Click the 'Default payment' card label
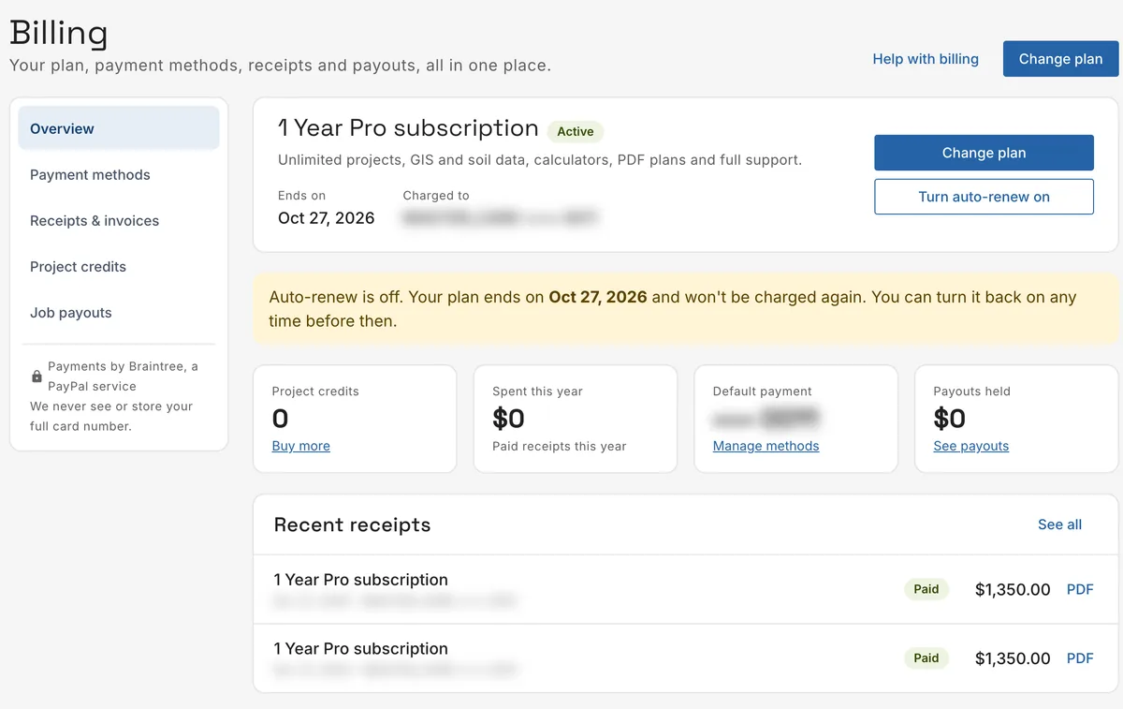Viewport: 1123px width, 709px height. [762, 391]
